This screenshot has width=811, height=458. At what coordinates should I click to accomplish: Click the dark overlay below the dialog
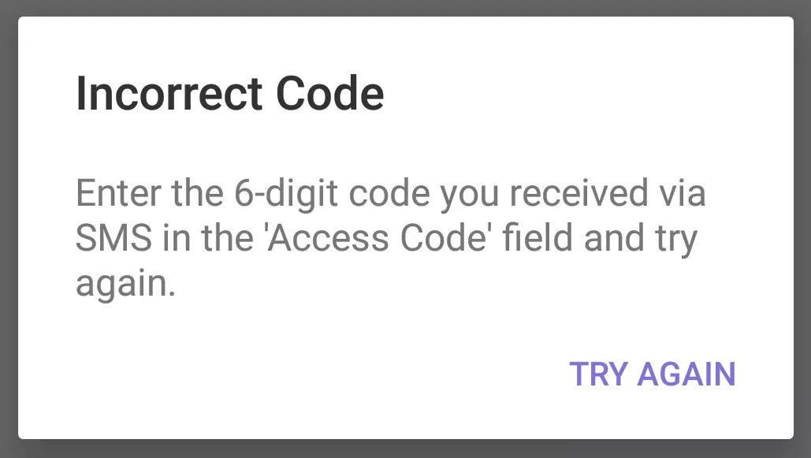pyautogui.click(x=405, y=449)
